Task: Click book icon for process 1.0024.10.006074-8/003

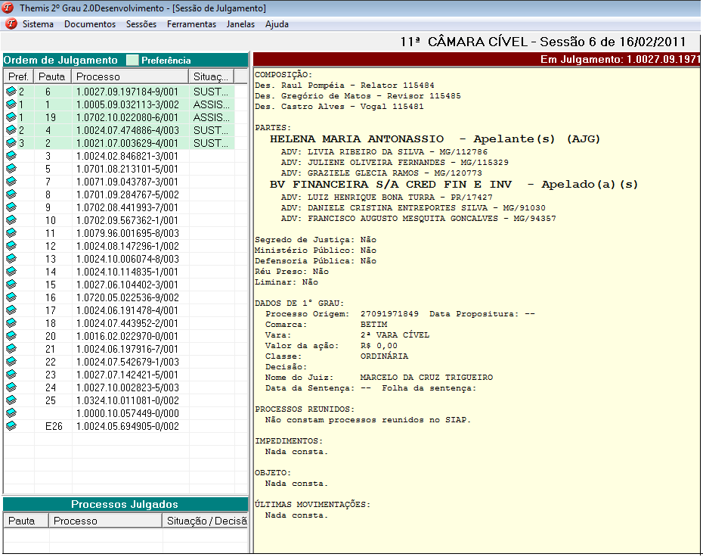Action: pos(11,259)
